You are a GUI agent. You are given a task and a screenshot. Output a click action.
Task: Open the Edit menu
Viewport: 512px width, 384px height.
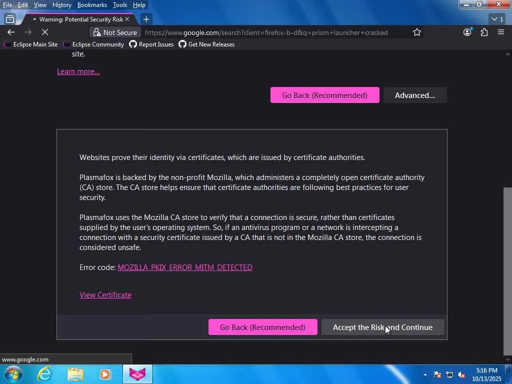tap(23, 5)
